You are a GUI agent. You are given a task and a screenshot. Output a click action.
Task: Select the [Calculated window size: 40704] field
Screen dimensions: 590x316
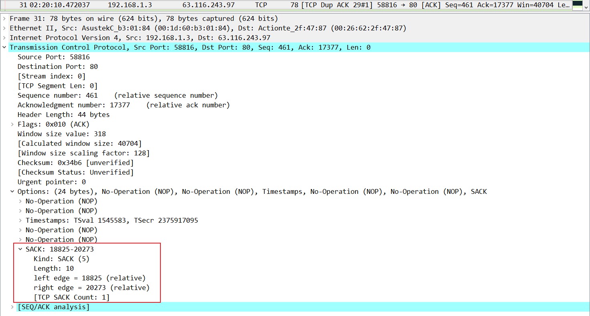[79, 143]
